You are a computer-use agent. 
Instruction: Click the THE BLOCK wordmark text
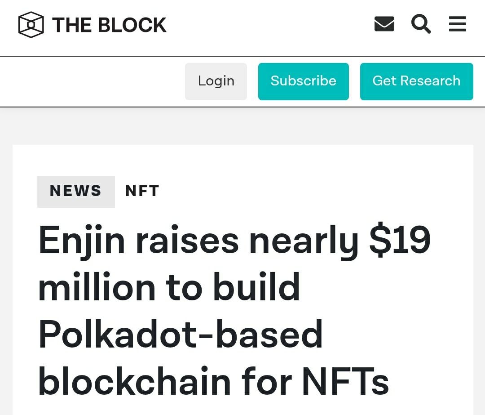110,25
